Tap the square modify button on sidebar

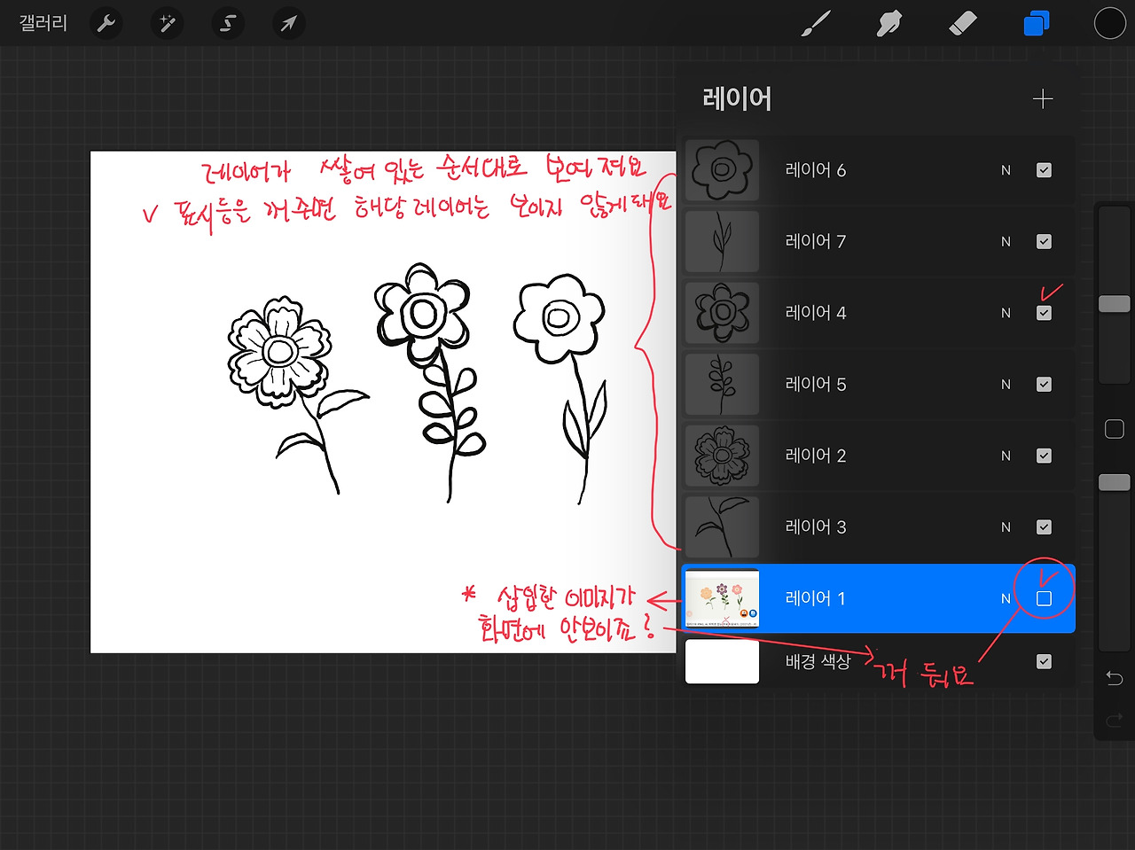pyautogui.click(x=1115, y=429)
